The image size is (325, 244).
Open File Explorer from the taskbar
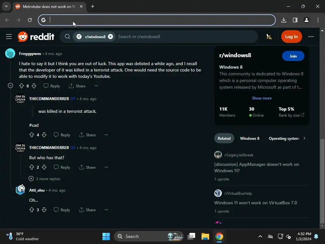coord(205,236)
